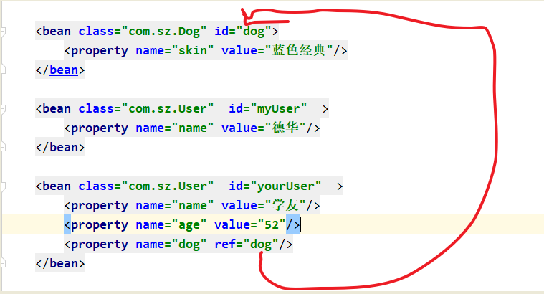Click the id value "myUser"
Screen dimensions: 544x294
coord(278,109)
